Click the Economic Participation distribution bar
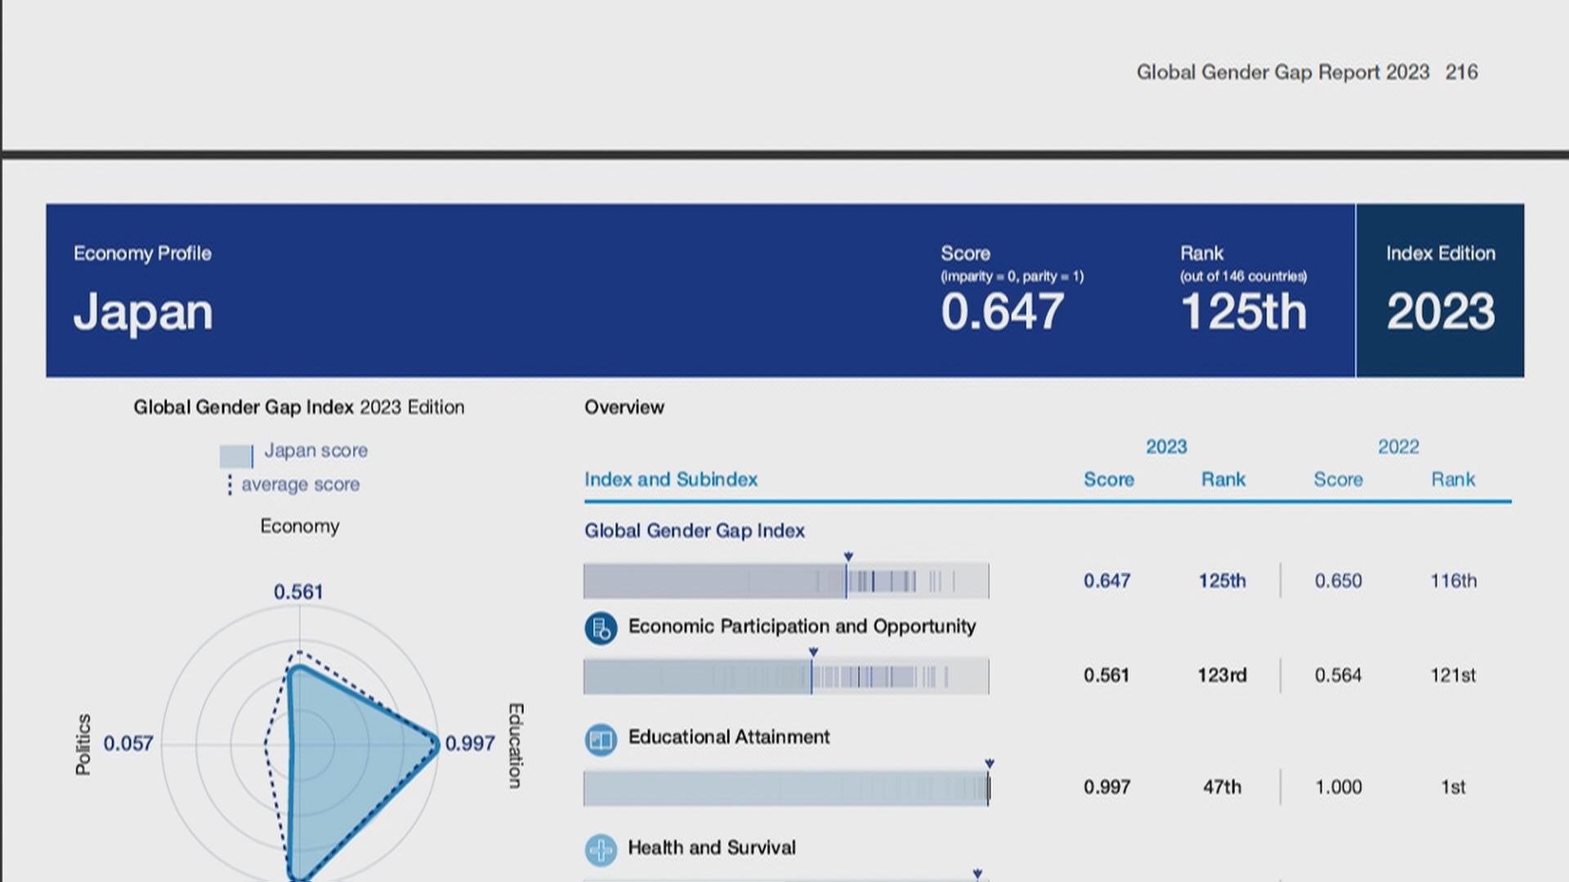1569x882 pixels. point(785,677)
